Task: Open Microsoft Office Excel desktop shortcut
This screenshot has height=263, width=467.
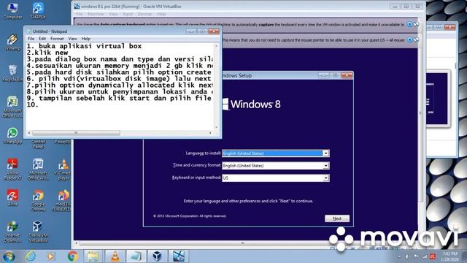Action: [12, 107]
